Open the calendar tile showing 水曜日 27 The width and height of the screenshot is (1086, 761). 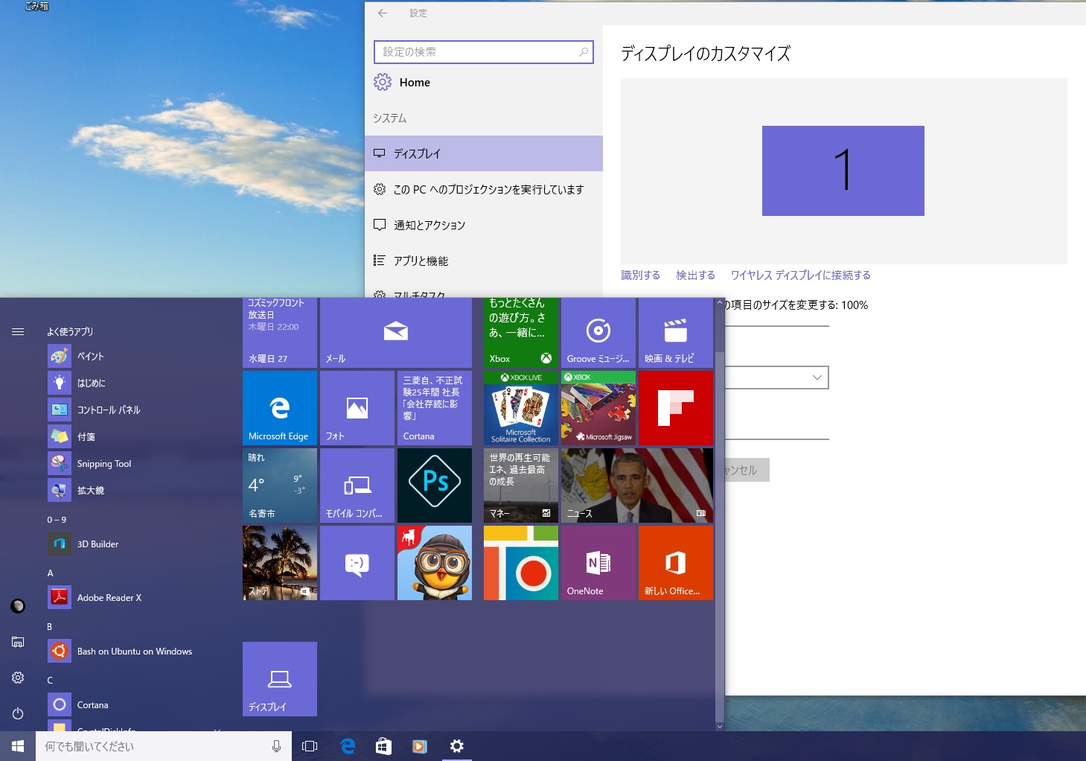pos(280,333)
